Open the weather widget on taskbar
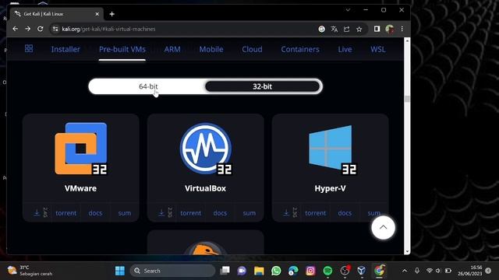Viewport: 499px width, 280px height. [x=30, y=271]
